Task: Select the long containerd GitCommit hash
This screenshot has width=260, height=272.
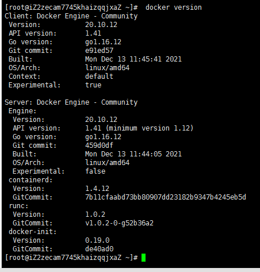Action: [166, 197]
